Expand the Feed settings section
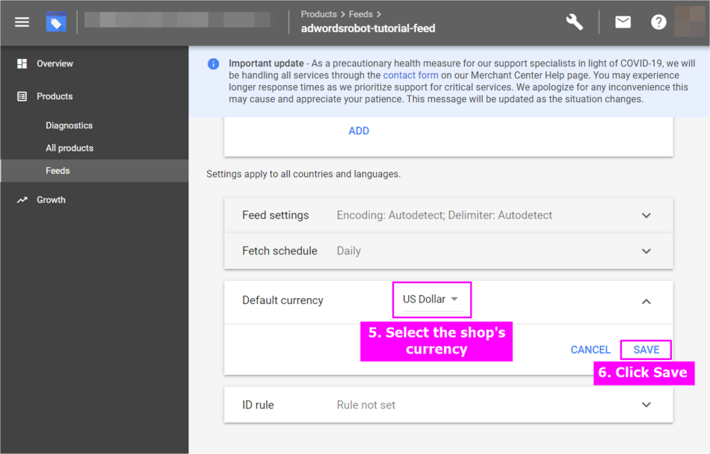 pos(646,216)
